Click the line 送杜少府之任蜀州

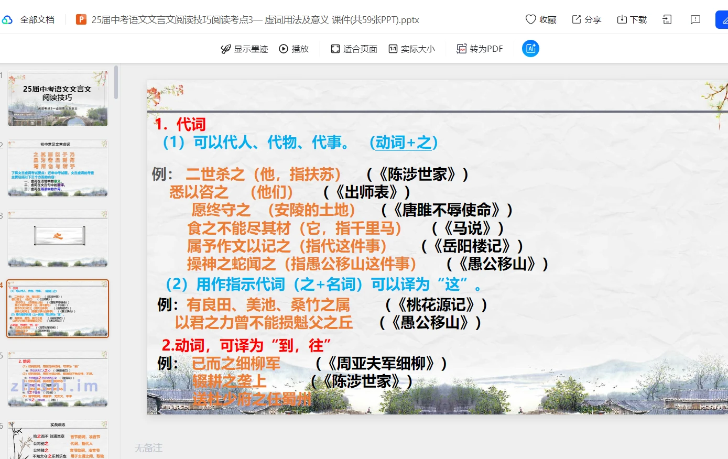pos(252,399)
